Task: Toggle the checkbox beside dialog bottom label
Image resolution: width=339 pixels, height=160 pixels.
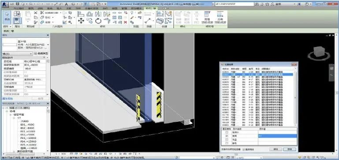Action: (x=244, y=149)
